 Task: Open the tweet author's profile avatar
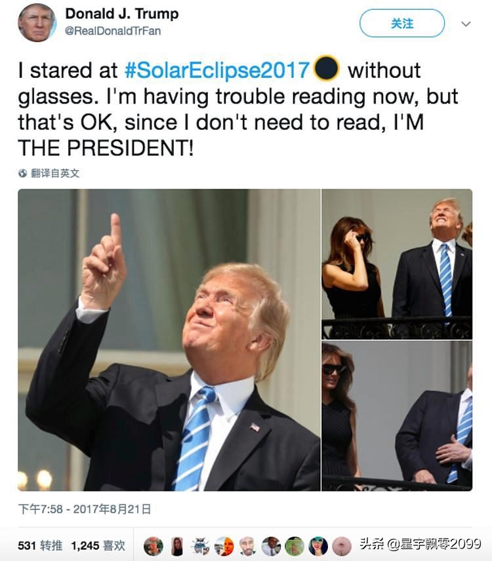(37, 23)
